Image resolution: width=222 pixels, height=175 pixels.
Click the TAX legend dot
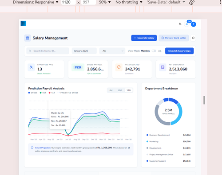[x=49, y=93]
